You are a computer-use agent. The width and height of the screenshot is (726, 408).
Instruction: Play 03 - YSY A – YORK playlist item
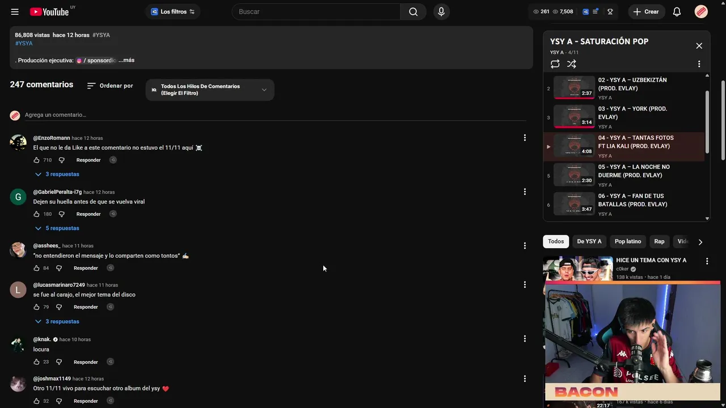[624, 117]
